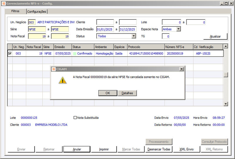The height and width of the screenshot is (159, 235).
Task: Confirm the message with OK
Action: coord(108,93)
